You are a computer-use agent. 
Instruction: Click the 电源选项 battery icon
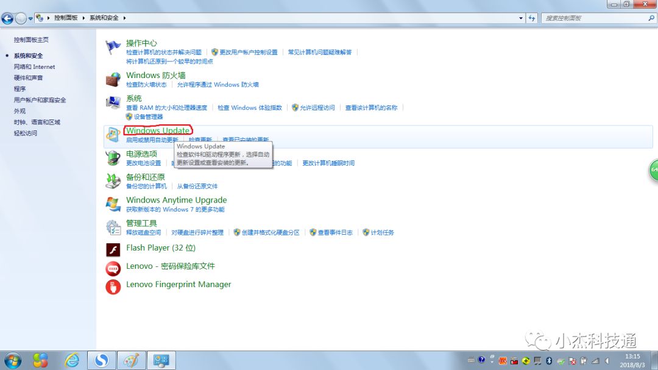point(113,158)
